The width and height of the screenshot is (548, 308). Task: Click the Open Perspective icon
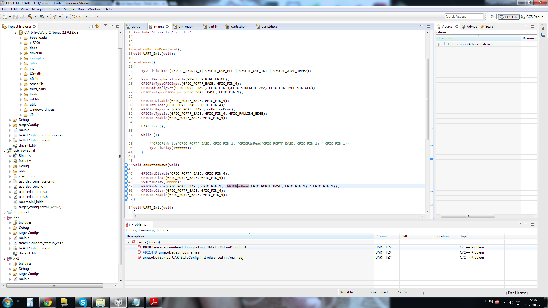[x=492, y=17]
